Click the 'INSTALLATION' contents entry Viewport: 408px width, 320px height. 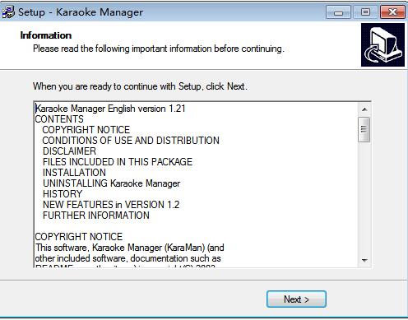coord(74,173)
